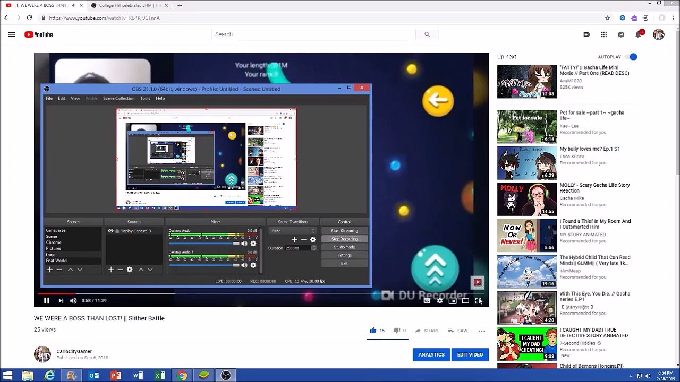Open "I Found a Thief In My Room" title
Viewport: 680px width, 382px height.
595,224
